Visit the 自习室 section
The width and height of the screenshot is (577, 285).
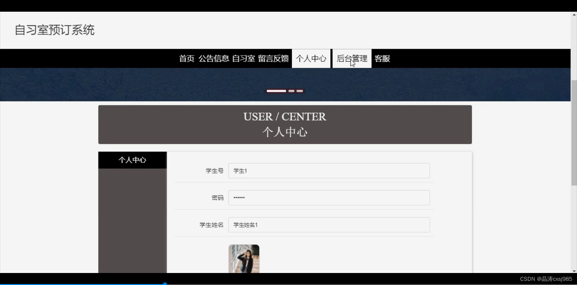tap(243, 58)
